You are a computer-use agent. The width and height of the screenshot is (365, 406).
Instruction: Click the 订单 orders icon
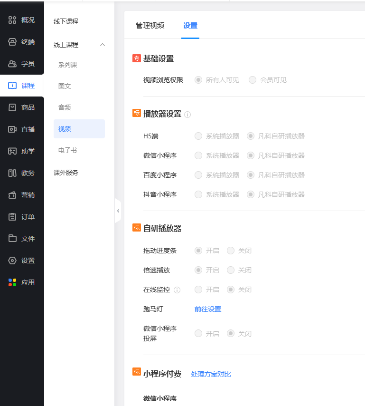12,217
